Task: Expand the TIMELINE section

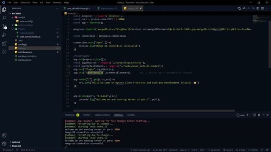Action: coord(16,146)
